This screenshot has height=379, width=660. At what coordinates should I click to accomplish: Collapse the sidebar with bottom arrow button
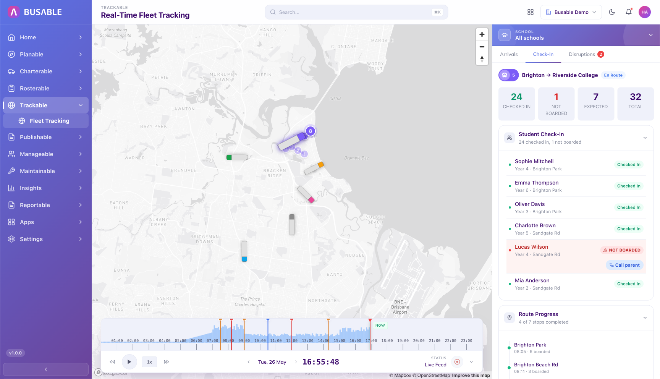click(46, 369)
